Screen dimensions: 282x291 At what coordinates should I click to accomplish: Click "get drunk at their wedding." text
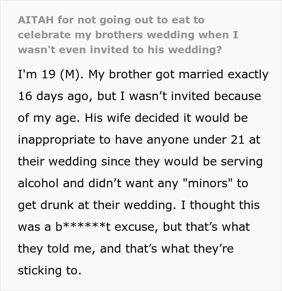click(97, 205)
